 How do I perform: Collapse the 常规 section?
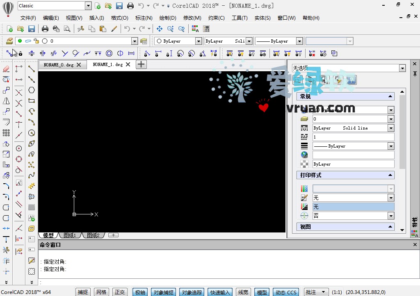(390, 96)
